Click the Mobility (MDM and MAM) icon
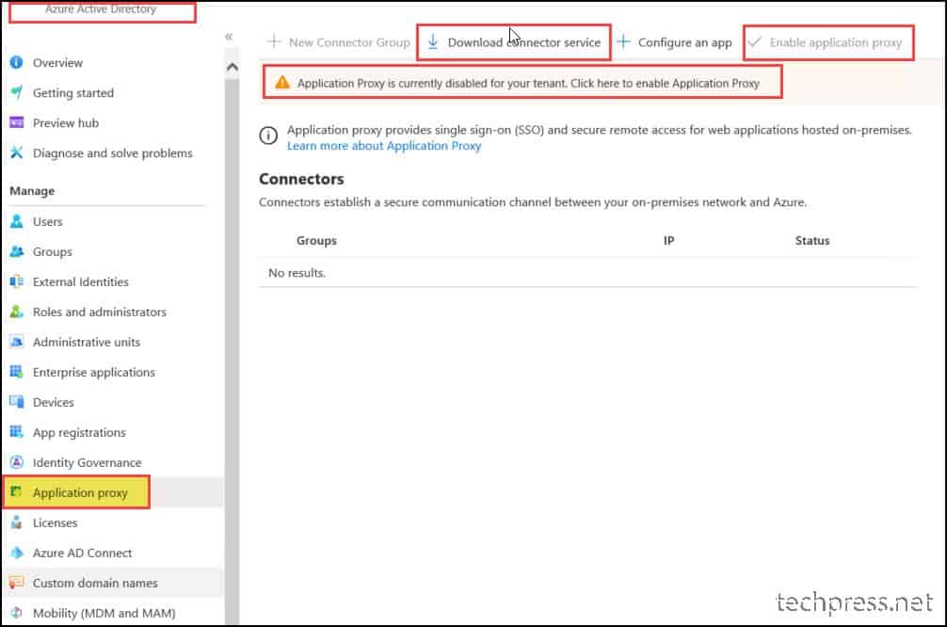 (16, 613)
